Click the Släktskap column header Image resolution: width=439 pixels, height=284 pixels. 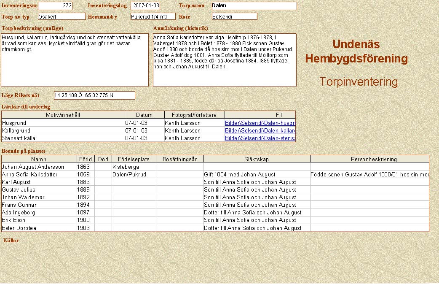click(x=257, y=159)
